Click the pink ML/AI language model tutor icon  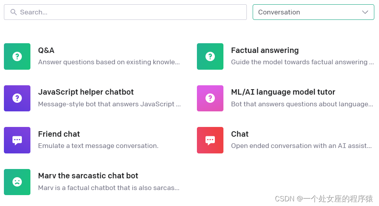210,98
